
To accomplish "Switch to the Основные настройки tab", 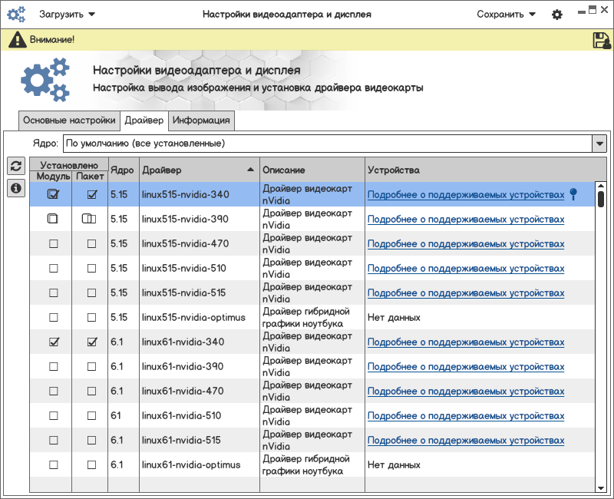I will tap(69, 121).
